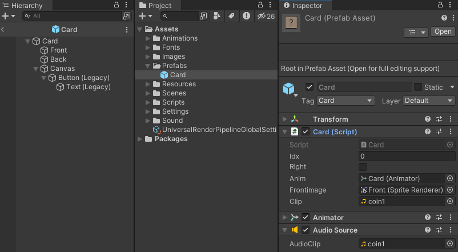Collapse the Prefabs folder
This screenshot has width=458, height=252.
click(x=148, y=66)
